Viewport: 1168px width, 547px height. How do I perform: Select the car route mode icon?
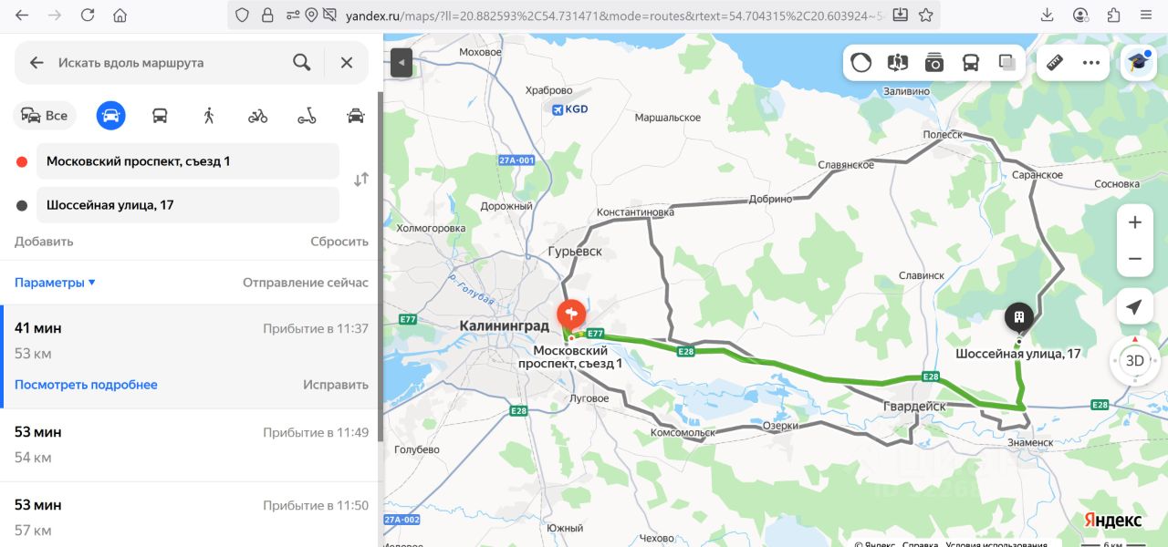pyautogui.click(x=111, y=115)
